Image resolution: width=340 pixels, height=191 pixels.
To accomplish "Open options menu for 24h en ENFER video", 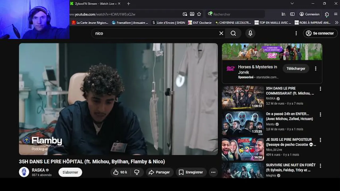I will tap(320, 114).
